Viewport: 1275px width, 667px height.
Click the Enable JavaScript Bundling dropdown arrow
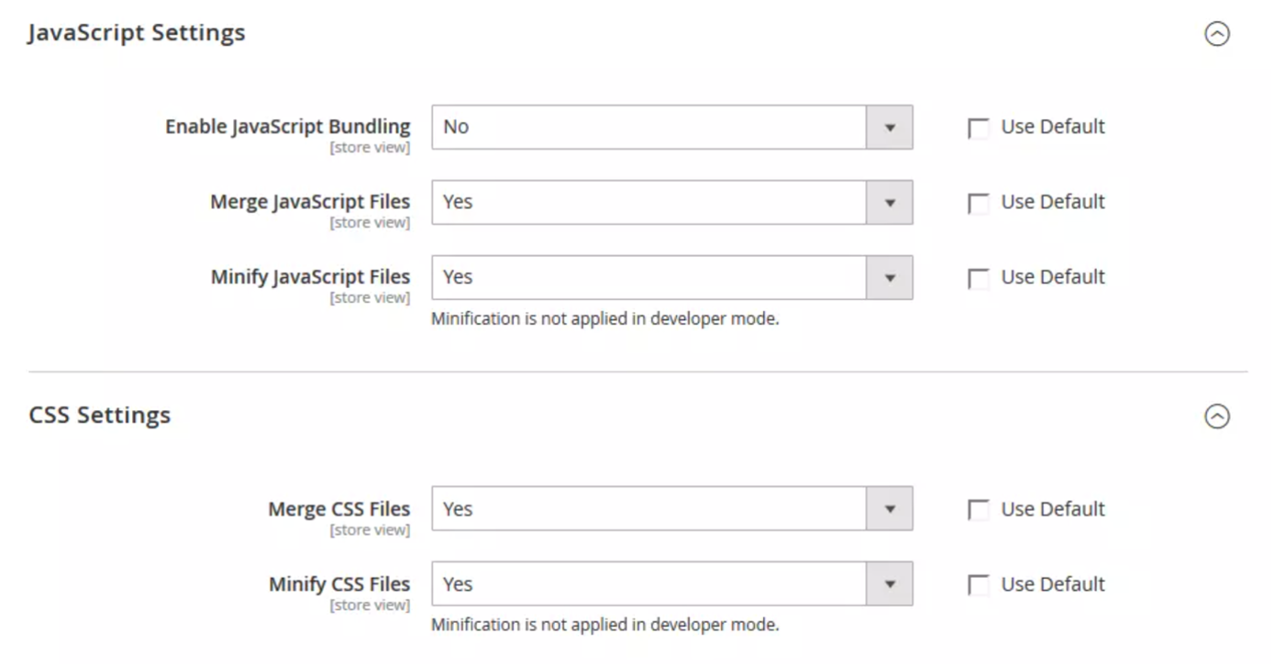[889, 127]
